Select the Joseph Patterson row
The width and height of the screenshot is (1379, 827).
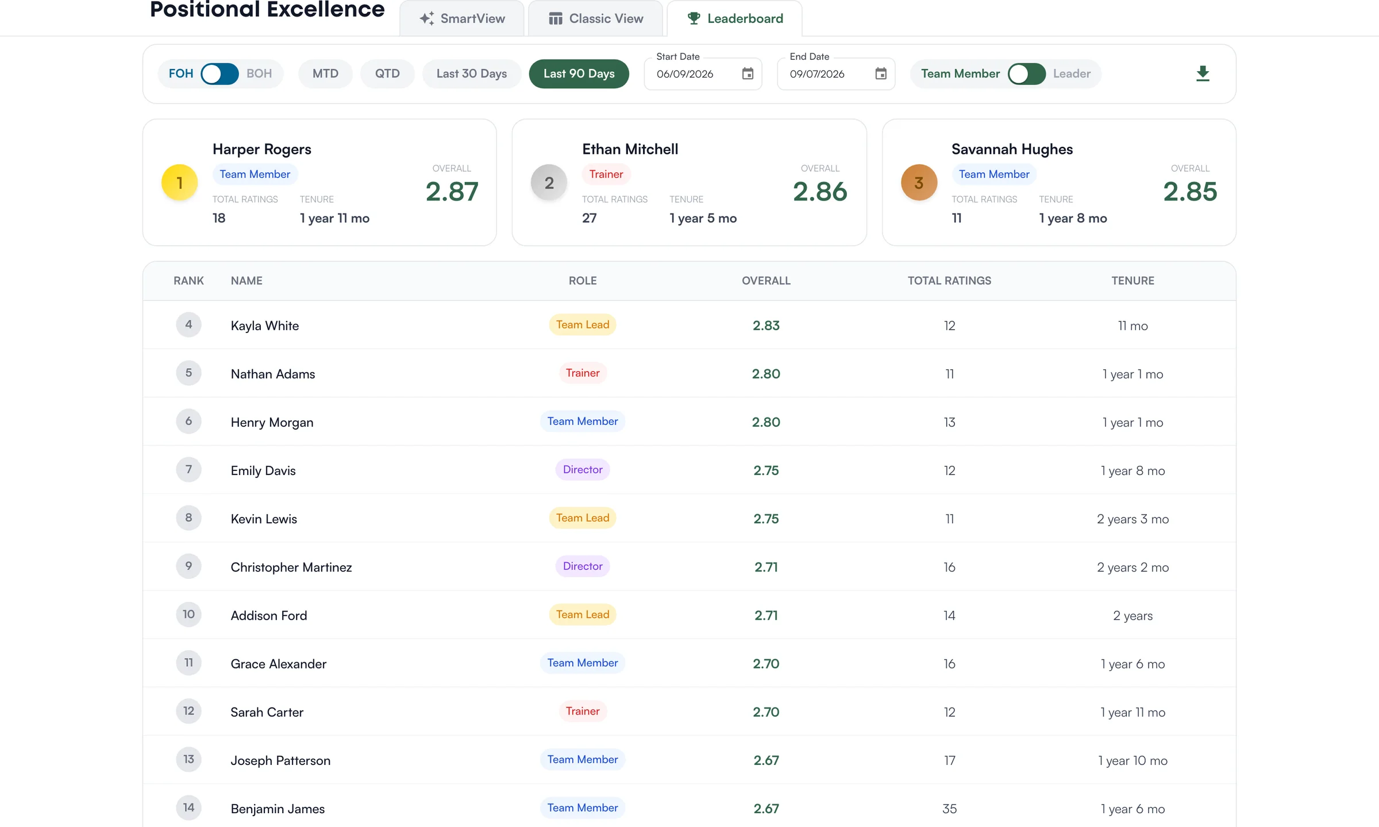689,760
